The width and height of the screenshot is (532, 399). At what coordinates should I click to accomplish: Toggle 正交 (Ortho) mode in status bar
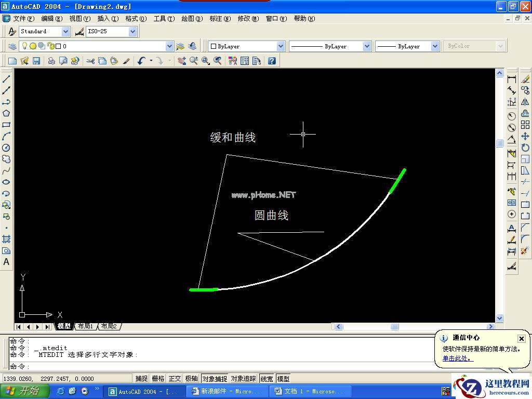175,379
